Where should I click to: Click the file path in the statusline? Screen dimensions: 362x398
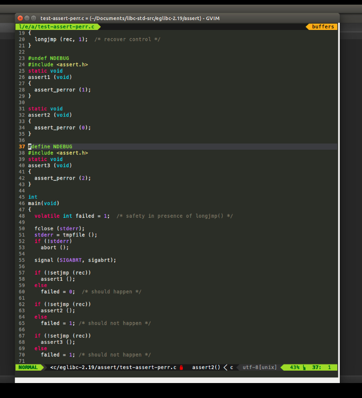(113, 368)
